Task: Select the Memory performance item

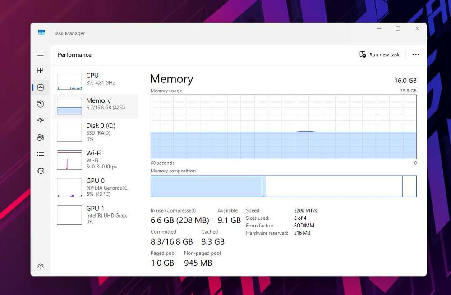Action: tap(96, 105)
